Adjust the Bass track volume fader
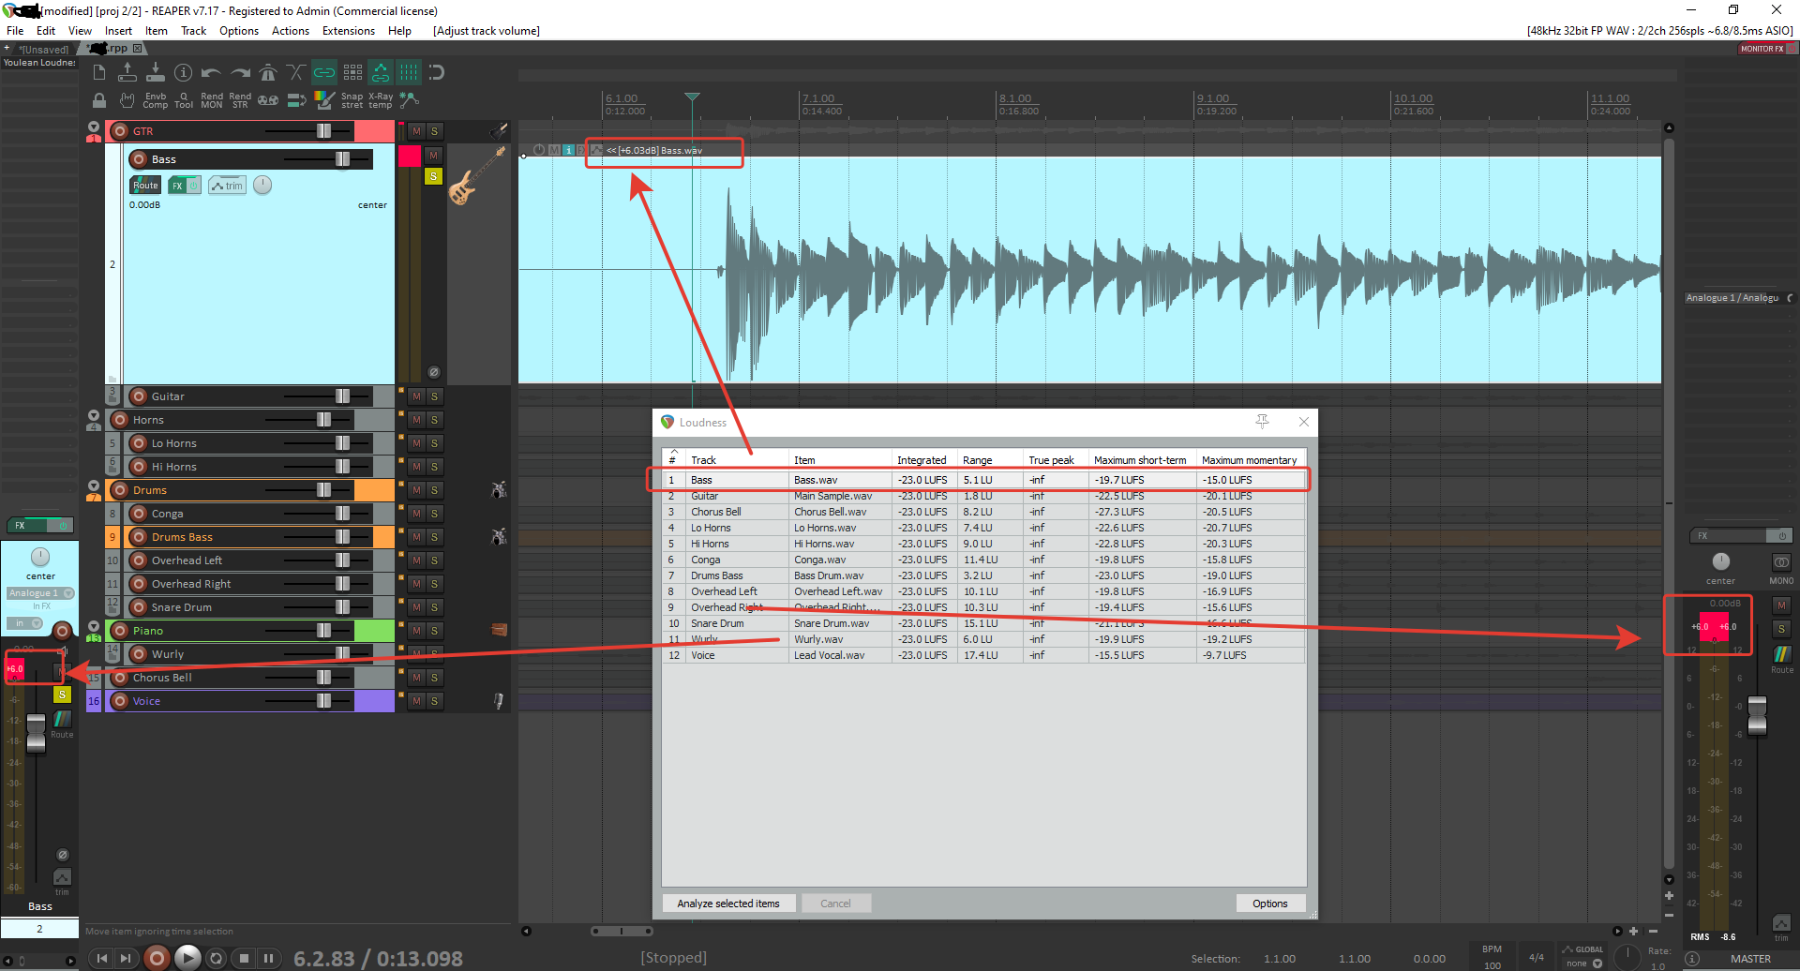This screenshot has height=971, width=1800. (x=342, y=159)
